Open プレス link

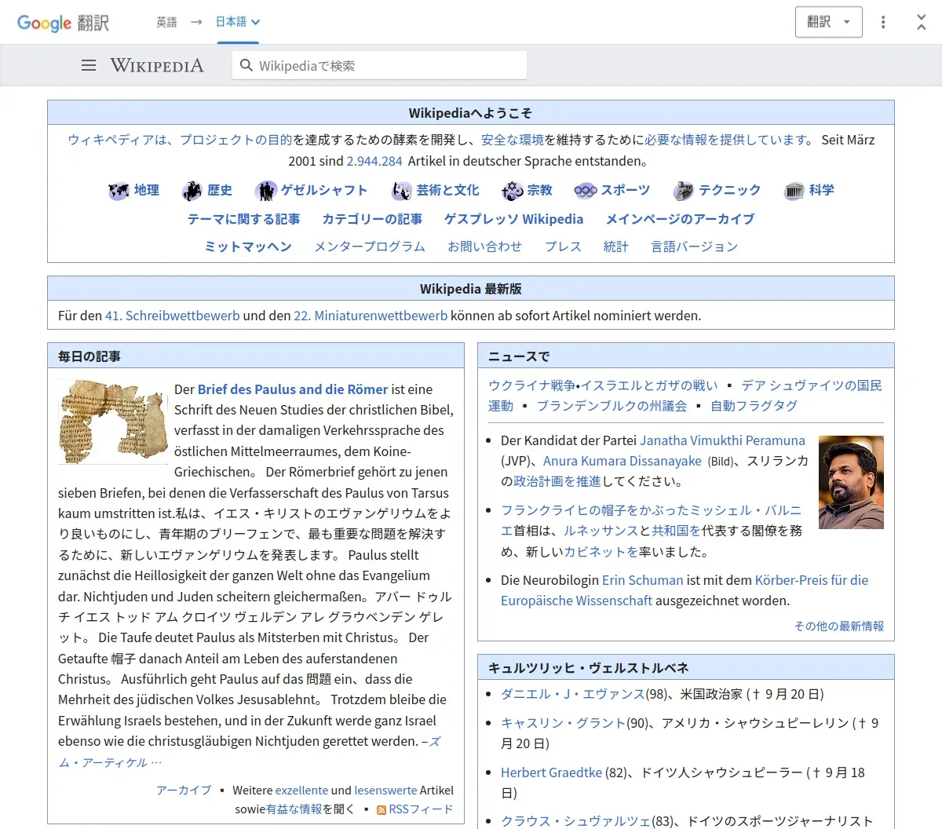[563, 247]
